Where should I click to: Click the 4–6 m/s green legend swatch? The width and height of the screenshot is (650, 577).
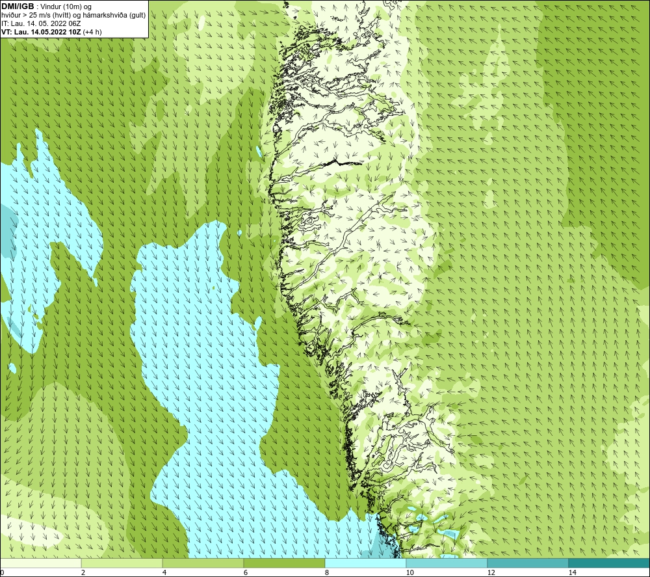coord(203,563)
